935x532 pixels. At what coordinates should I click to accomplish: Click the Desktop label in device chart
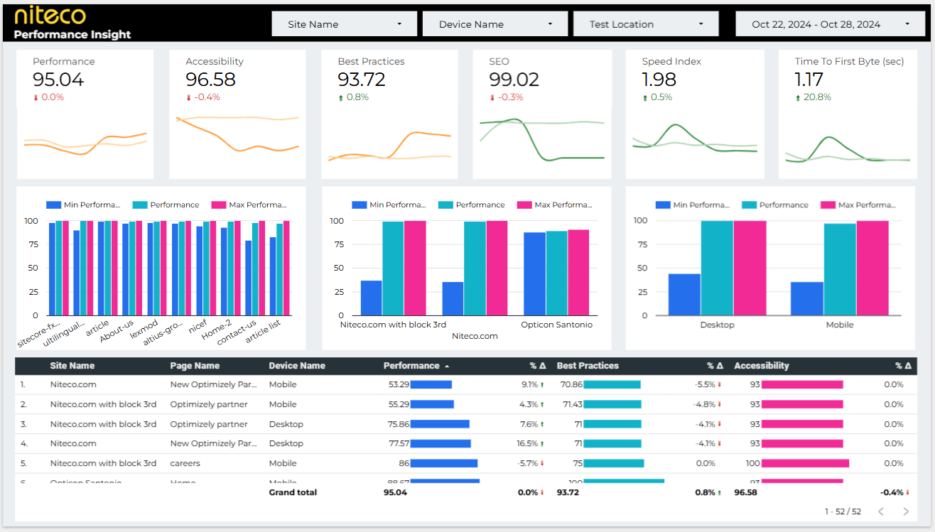click(x=717, y=325)
